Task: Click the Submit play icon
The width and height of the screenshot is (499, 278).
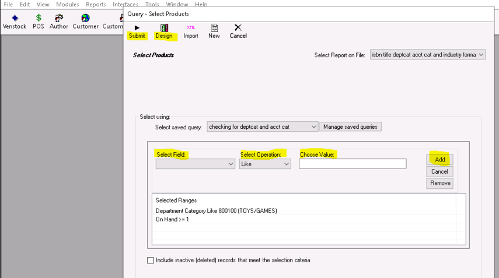Action: pos(137,28)
